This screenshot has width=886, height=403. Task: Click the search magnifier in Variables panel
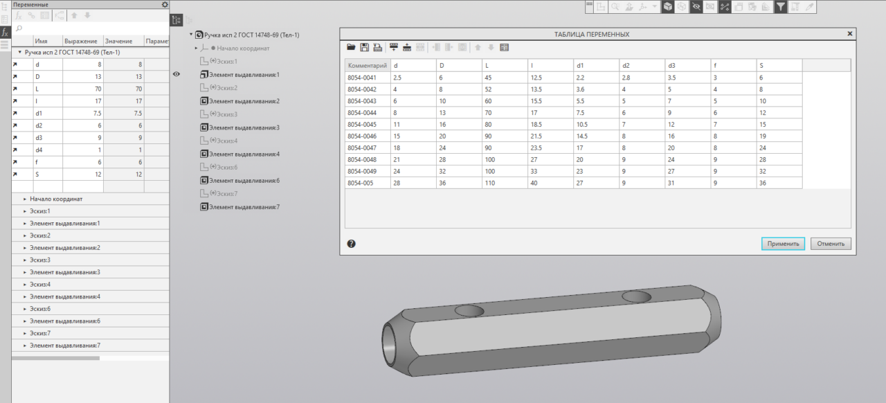pos(19,28)
